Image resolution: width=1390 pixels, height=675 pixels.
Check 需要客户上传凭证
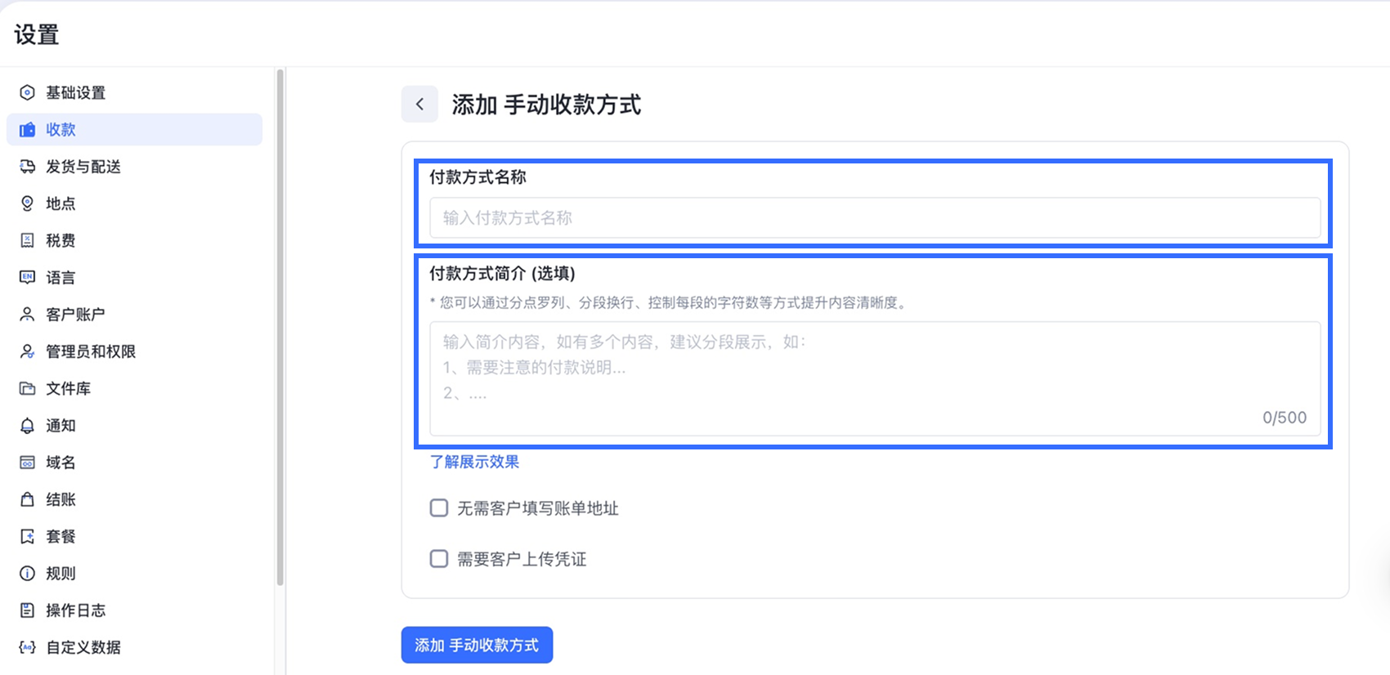click(x=438, y=558)
